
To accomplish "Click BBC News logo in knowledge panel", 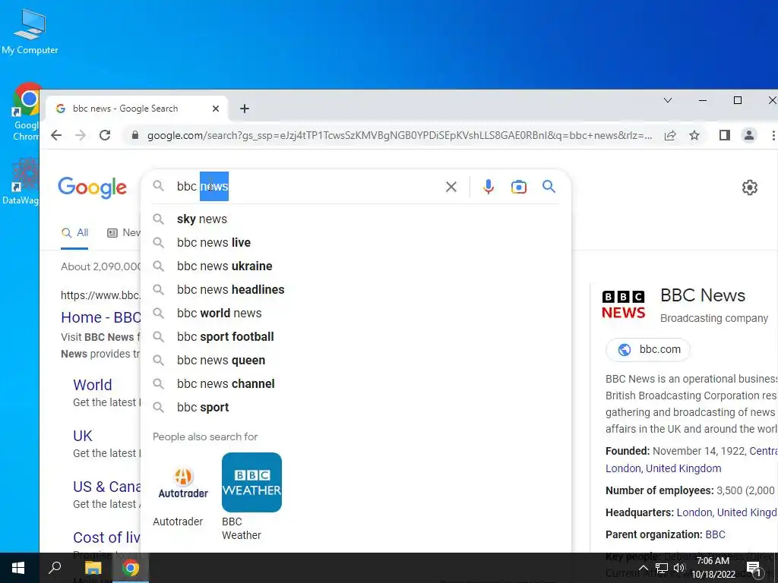I will tap(623, 304).
